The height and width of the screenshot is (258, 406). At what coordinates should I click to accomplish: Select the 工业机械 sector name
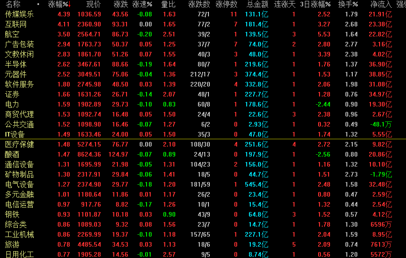(20, 234)
